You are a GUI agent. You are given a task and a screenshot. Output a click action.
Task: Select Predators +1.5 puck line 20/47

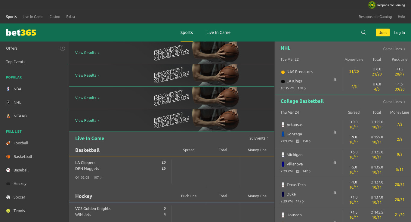tap(400, 72)
